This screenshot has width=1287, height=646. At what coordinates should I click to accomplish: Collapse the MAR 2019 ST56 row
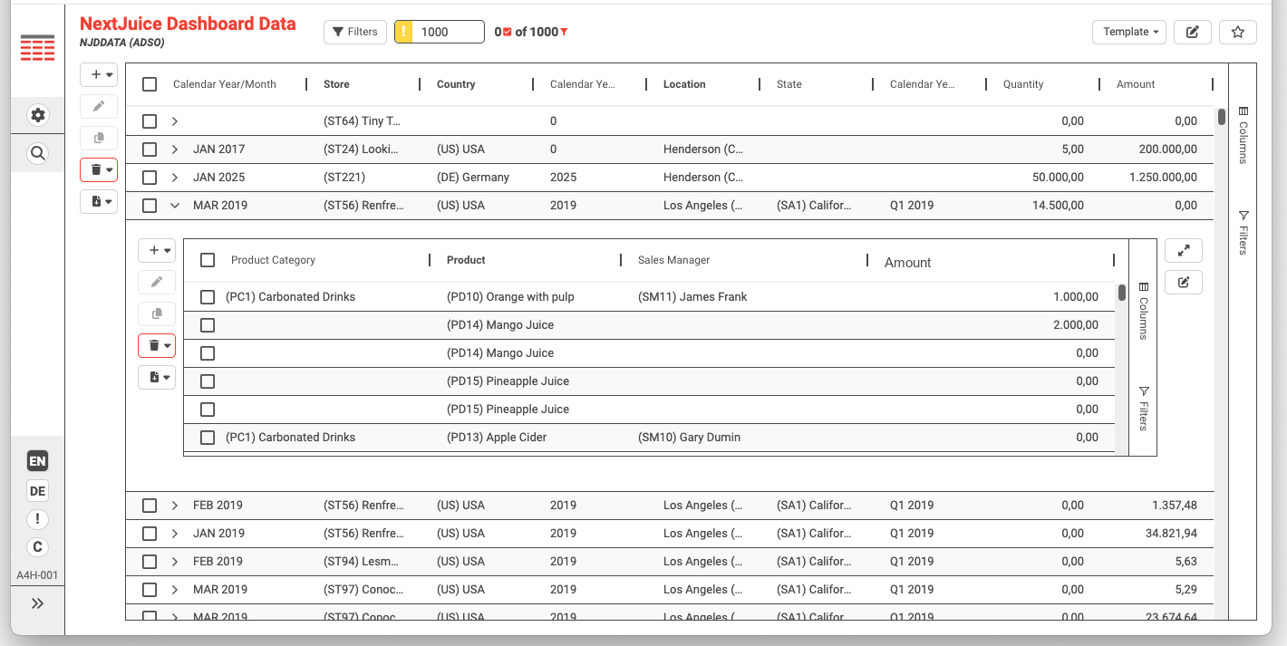click(175, 206)
